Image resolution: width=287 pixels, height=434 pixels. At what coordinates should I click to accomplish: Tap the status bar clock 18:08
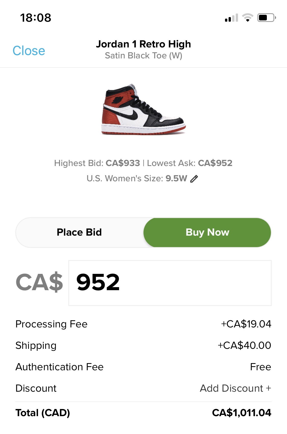coord(36,18)
